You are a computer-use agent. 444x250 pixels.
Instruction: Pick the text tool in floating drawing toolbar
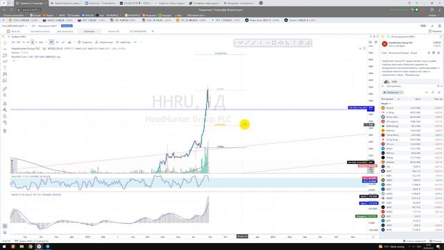[x=294, y=42]
